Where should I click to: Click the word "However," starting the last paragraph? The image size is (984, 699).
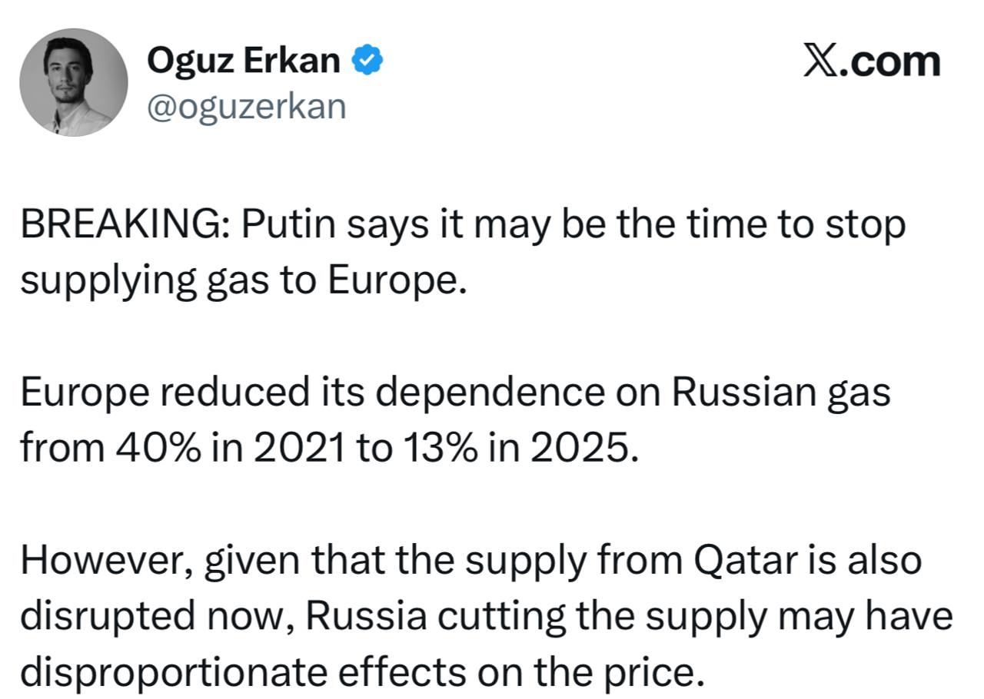coord(106,561)
